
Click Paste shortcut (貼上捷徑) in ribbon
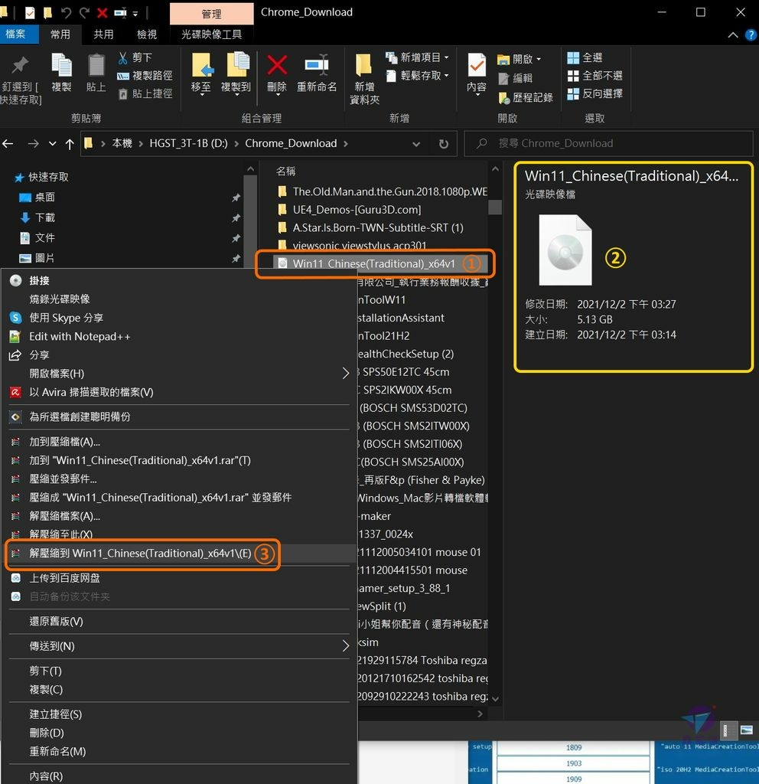coord(145,93)
